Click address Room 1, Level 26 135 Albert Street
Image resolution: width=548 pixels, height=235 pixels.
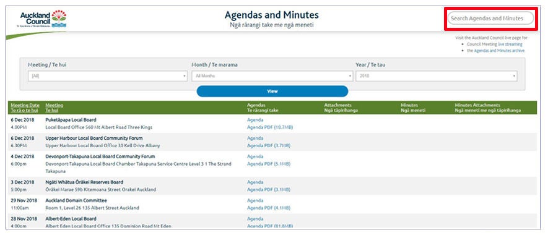click(x=92, y=208)
